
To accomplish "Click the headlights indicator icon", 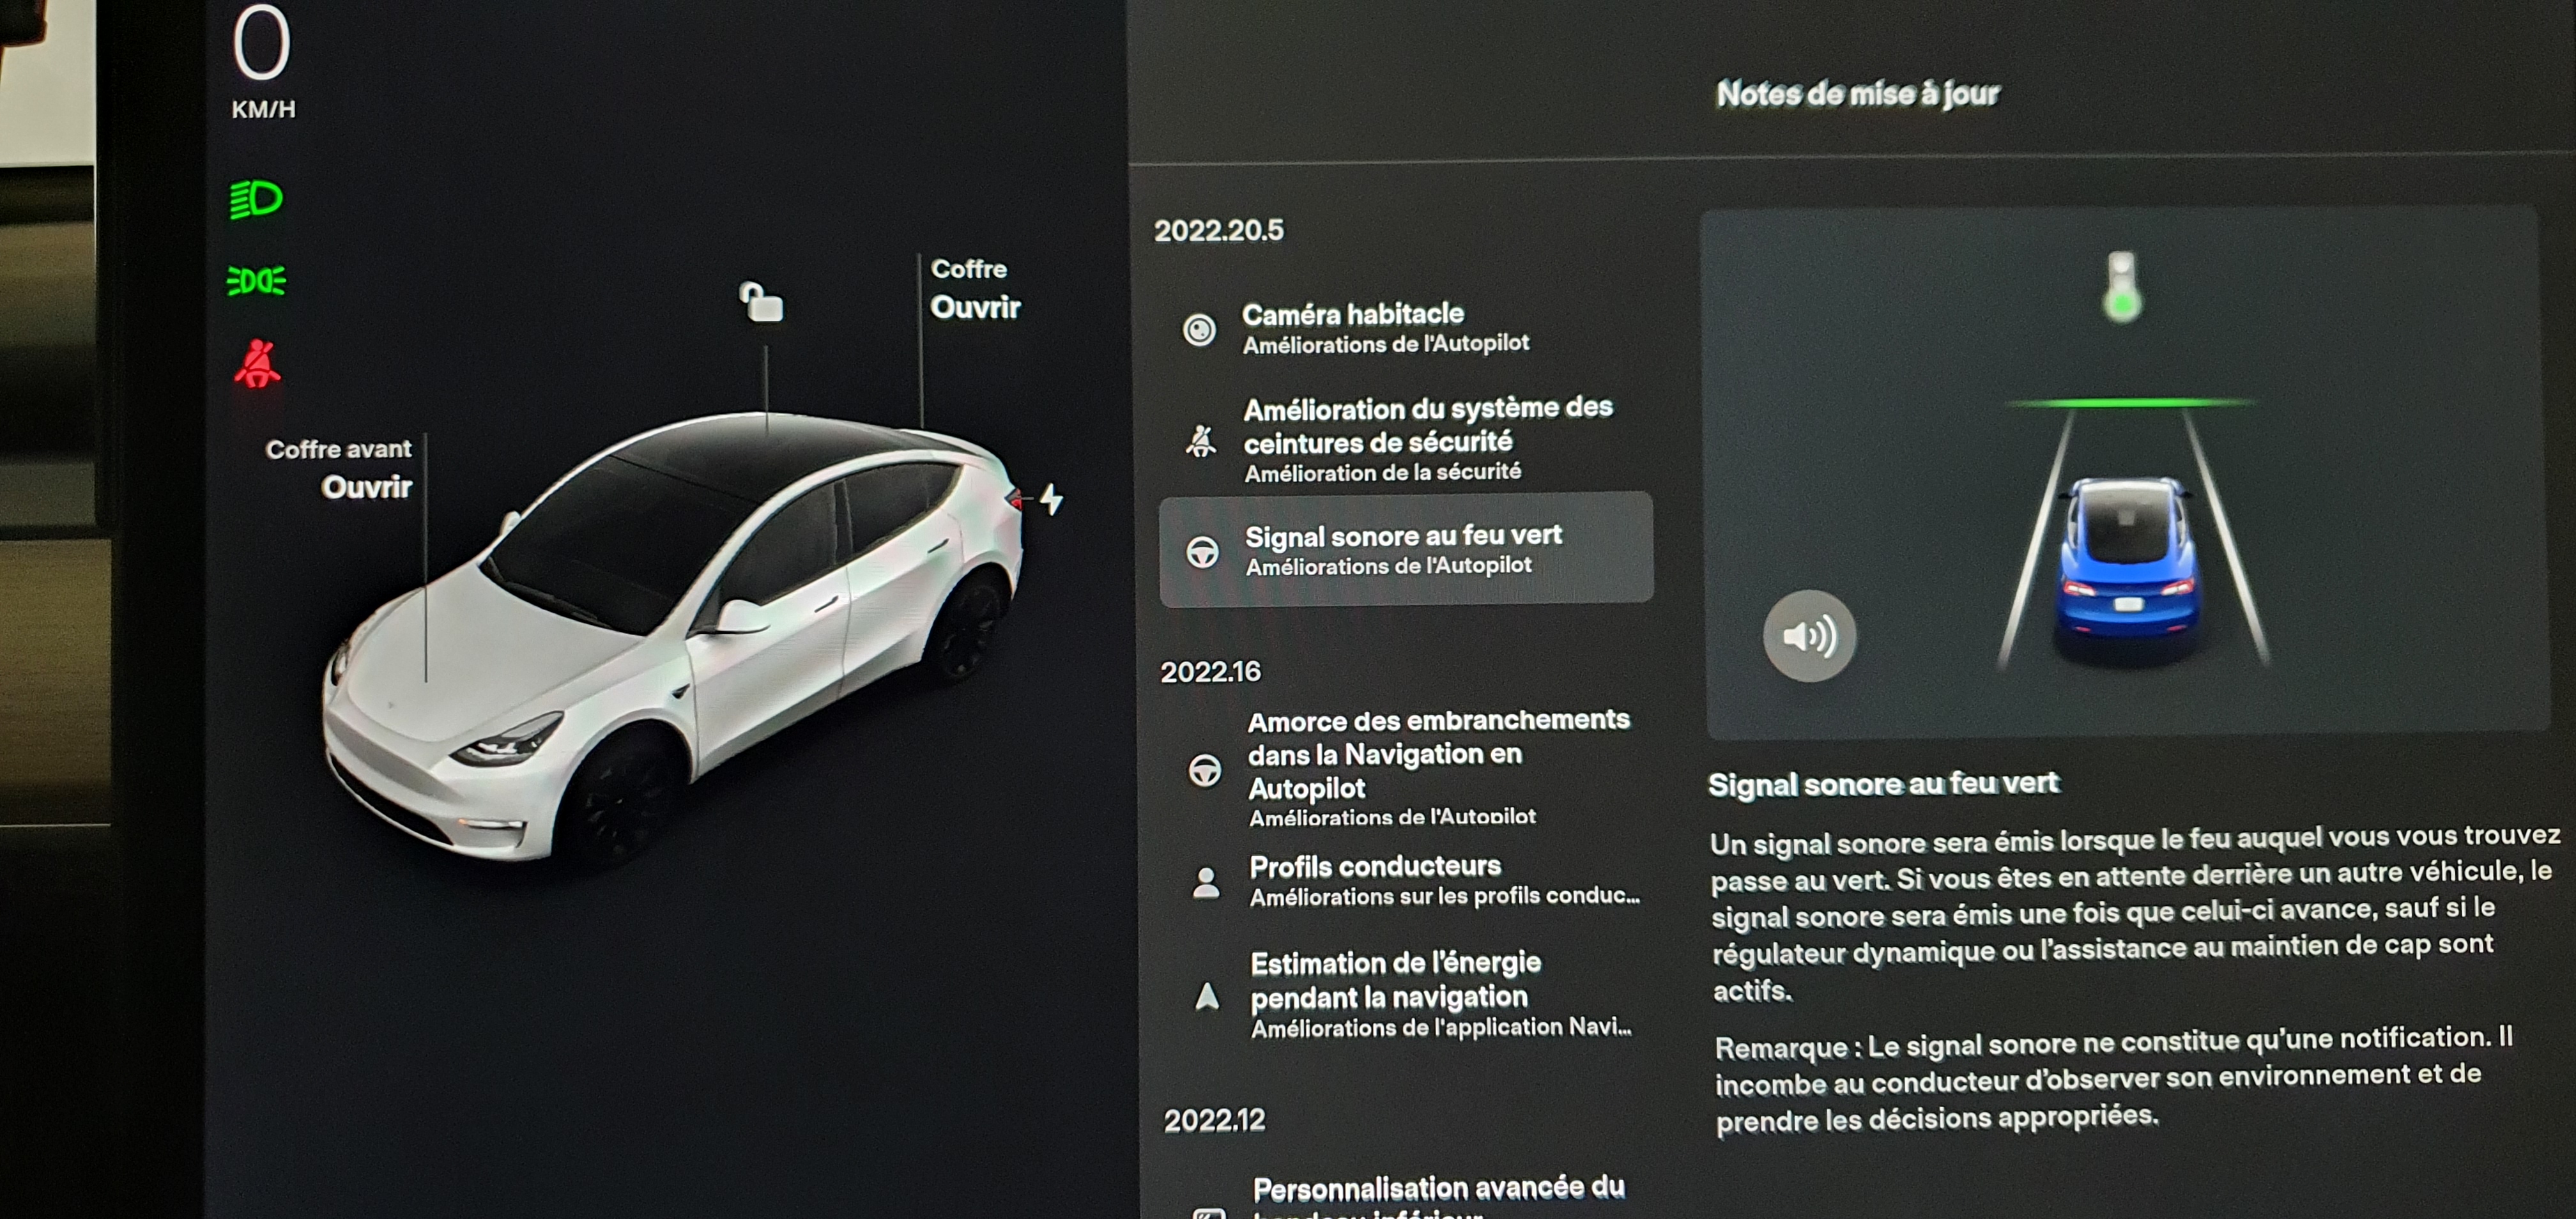I will click(256, 199).
